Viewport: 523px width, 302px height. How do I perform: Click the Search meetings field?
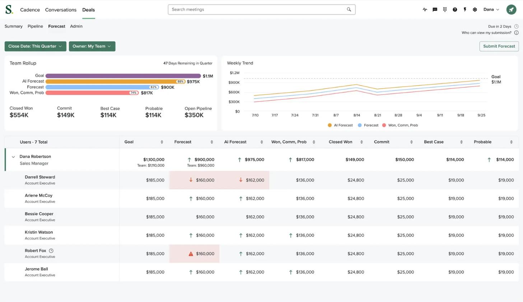coord(262,10)
